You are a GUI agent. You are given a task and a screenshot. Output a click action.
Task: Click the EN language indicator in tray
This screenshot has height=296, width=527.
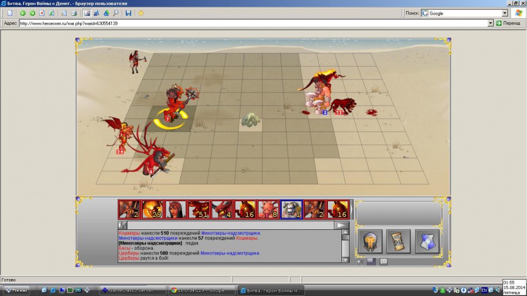coord(484,290)
